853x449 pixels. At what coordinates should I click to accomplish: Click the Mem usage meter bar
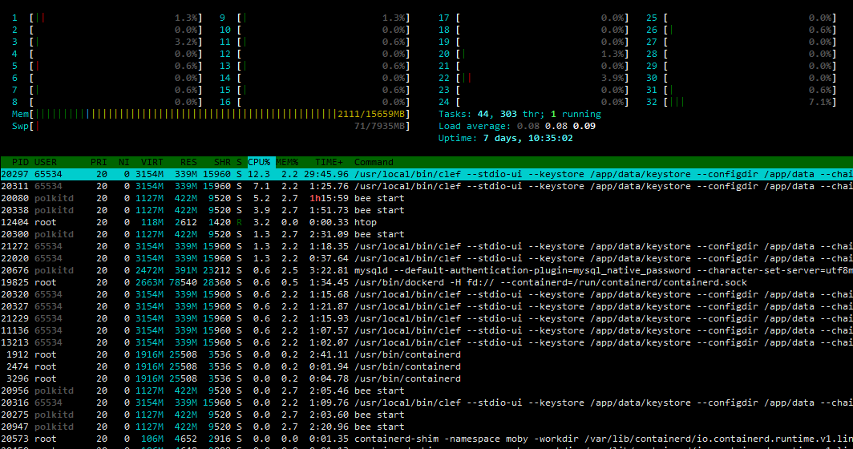(x=211, y=114)
